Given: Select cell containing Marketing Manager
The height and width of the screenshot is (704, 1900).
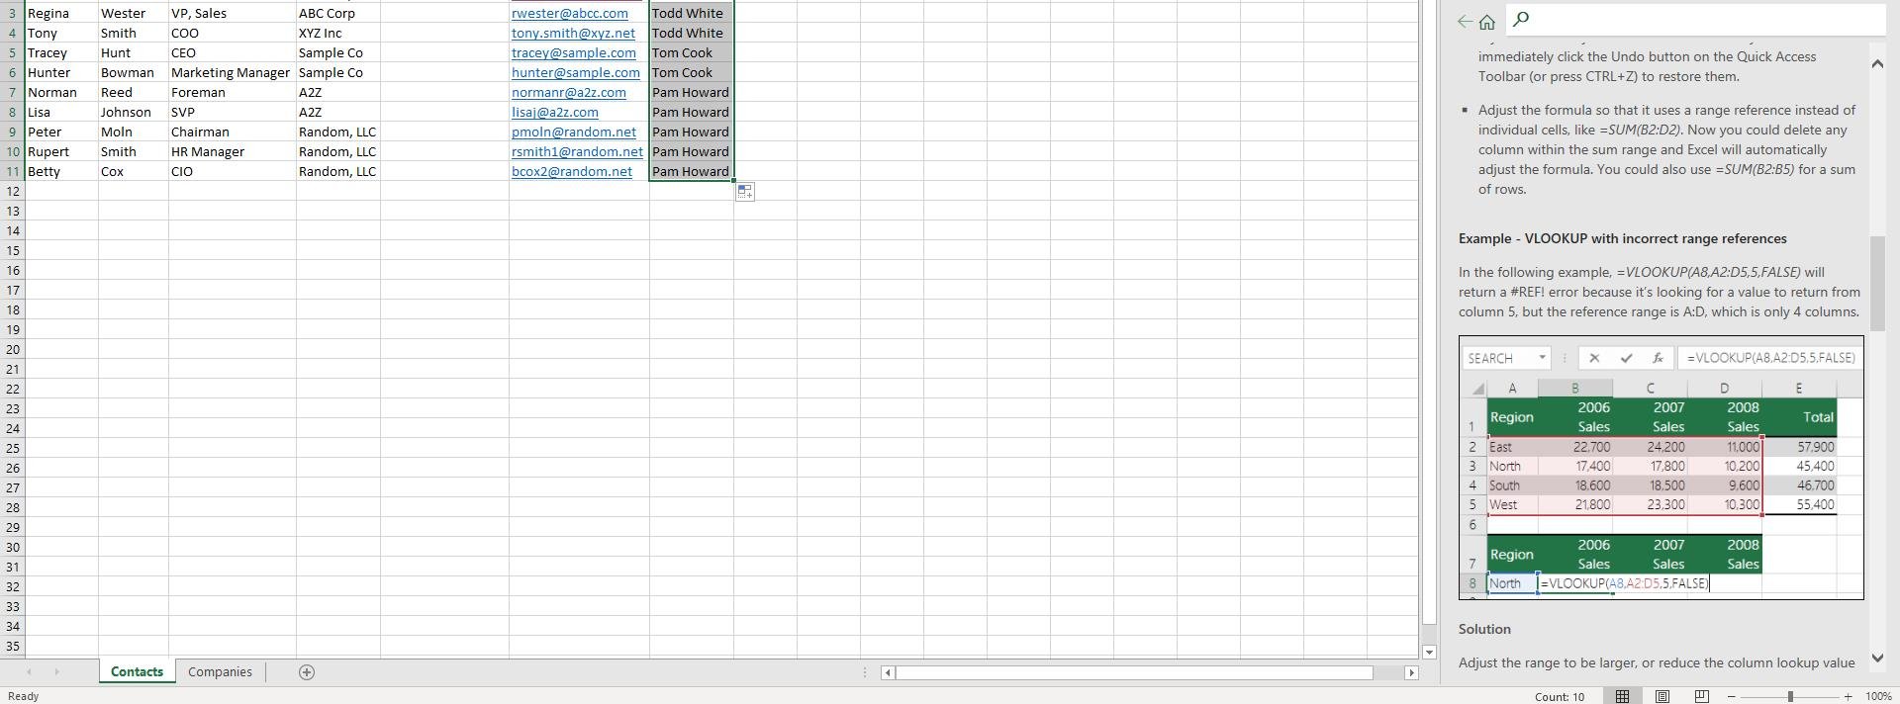Looking at the screenshot, I should tap(233, 72).
